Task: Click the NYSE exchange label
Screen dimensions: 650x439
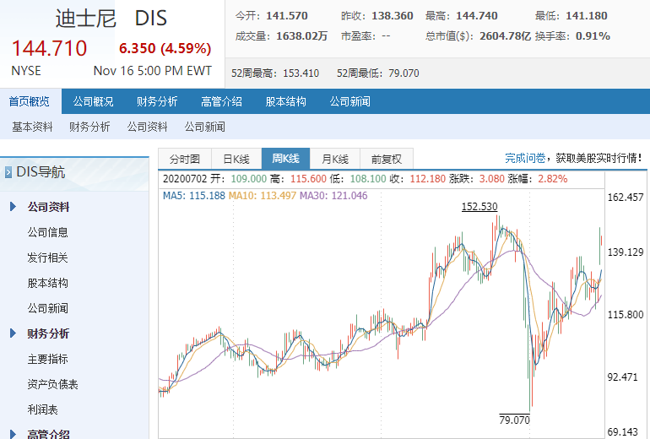Action: click(26, 71)
